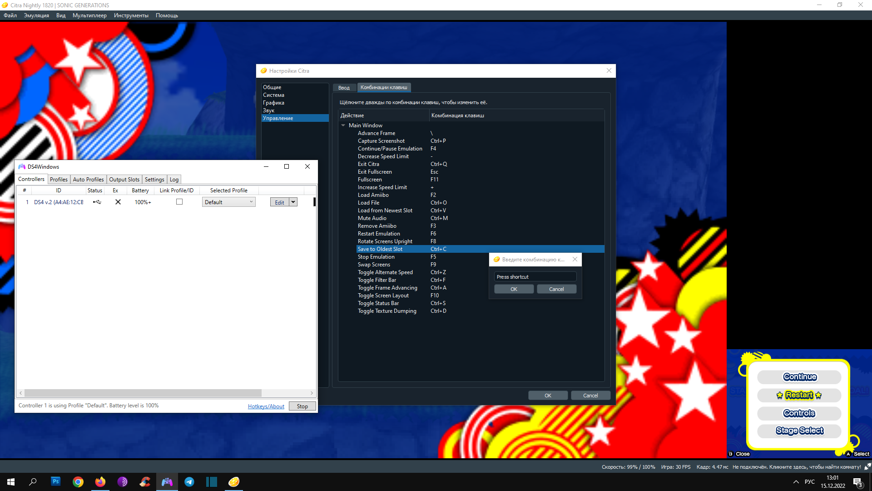
Task: Collapse the Main Window tree group
Action: tap(343, 125)
